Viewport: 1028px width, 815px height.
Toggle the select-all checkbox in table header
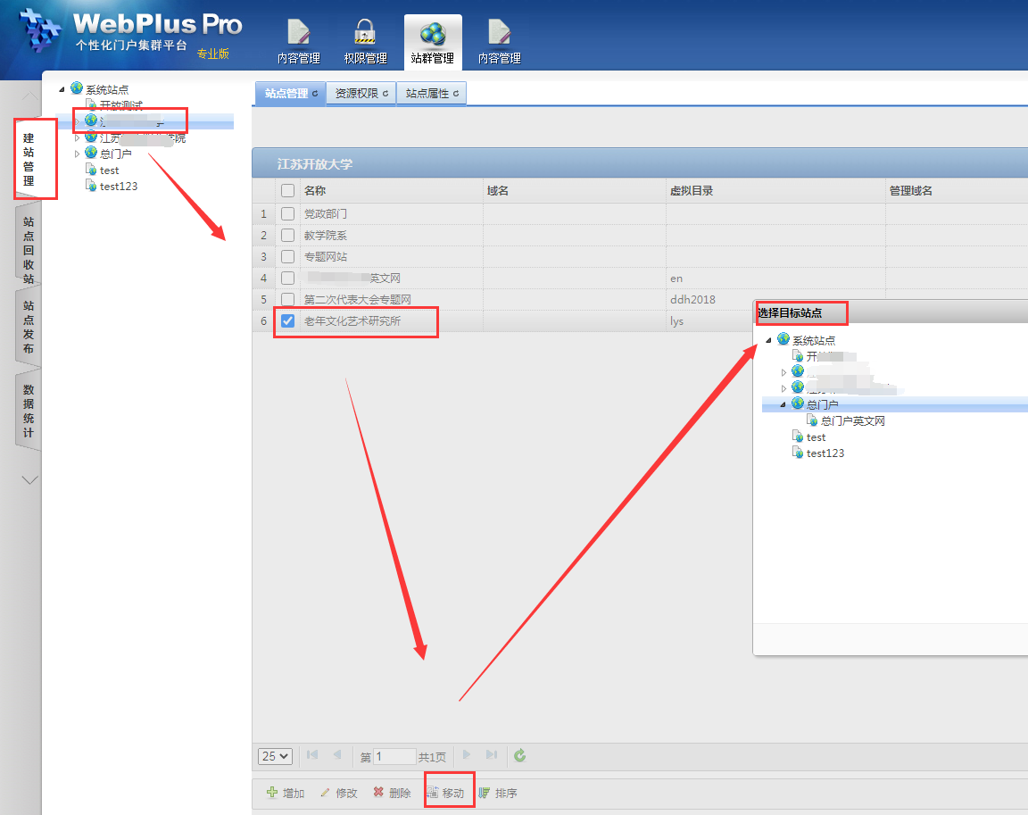(287, 191)
